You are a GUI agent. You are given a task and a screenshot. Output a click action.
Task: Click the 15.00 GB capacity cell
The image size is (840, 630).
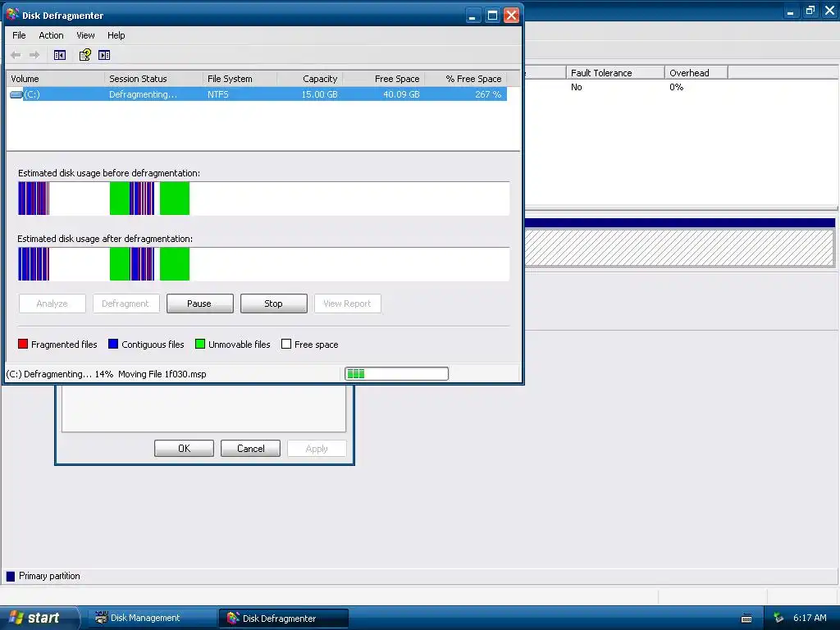click(319, 94)
